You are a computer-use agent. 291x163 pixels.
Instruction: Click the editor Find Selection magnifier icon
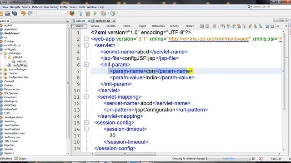[223, 26]
